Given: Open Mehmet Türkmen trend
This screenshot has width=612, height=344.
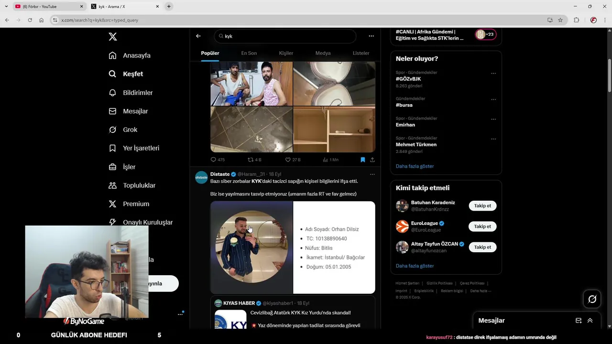Looking at the screenshot, I should point(416,144).
